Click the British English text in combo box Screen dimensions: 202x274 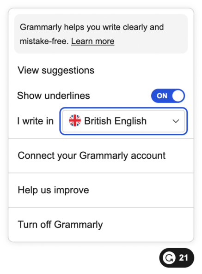[116, 121]
